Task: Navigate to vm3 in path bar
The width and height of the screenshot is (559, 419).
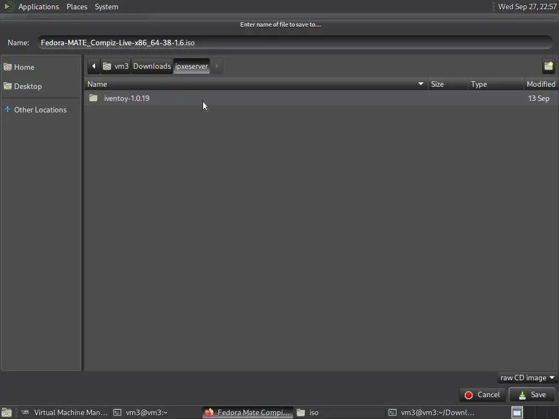Action: [x=116, y=66]
